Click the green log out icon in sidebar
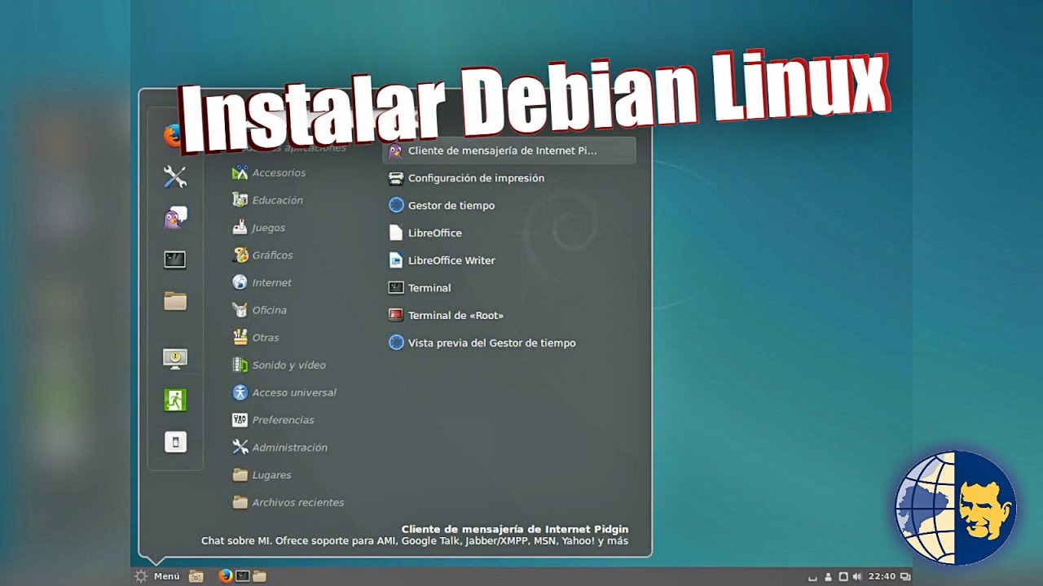This screenshot has height=586, width=1043. click(175, 400)
